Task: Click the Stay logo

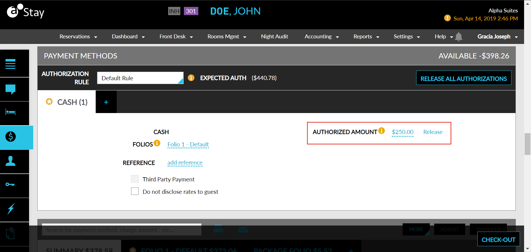Action: point(25,11)
